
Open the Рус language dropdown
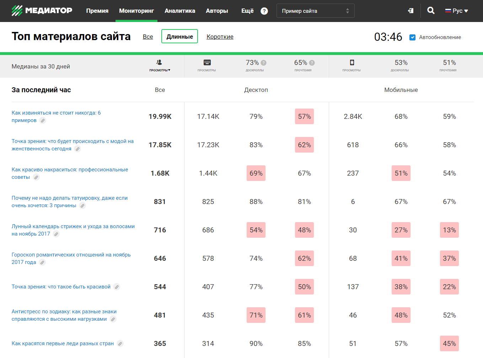pyautogui.click(x=457, y=11)
